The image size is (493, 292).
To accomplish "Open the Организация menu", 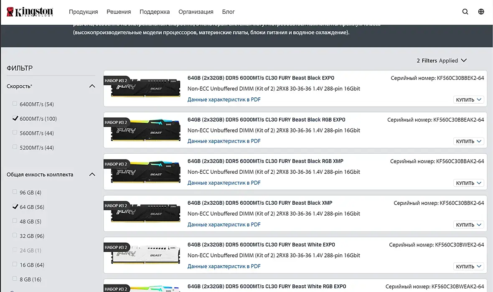I will point(196,12).
